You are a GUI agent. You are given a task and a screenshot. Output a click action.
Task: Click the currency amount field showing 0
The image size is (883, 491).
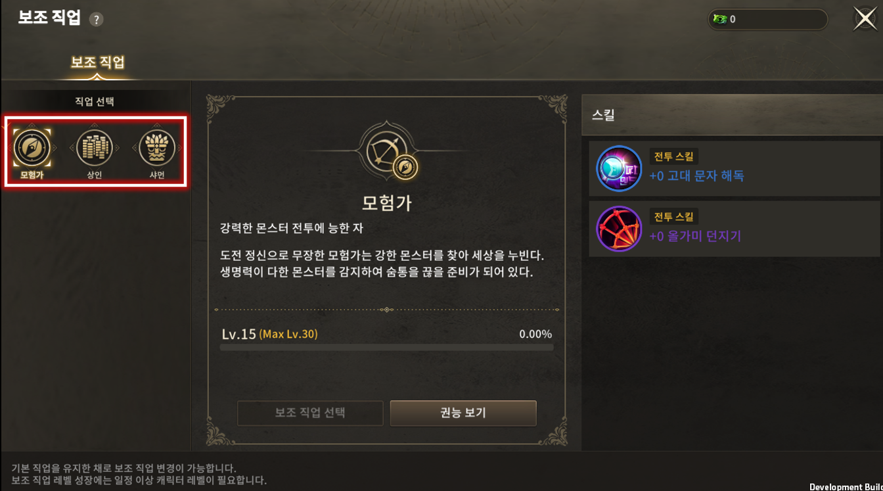767,19
